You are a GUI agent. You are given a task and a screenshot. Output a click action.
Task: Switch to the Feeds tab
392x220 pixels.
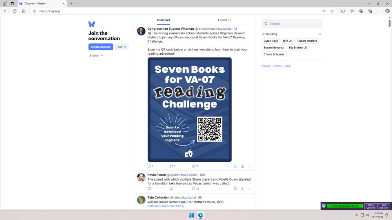(x=225, y=20)
